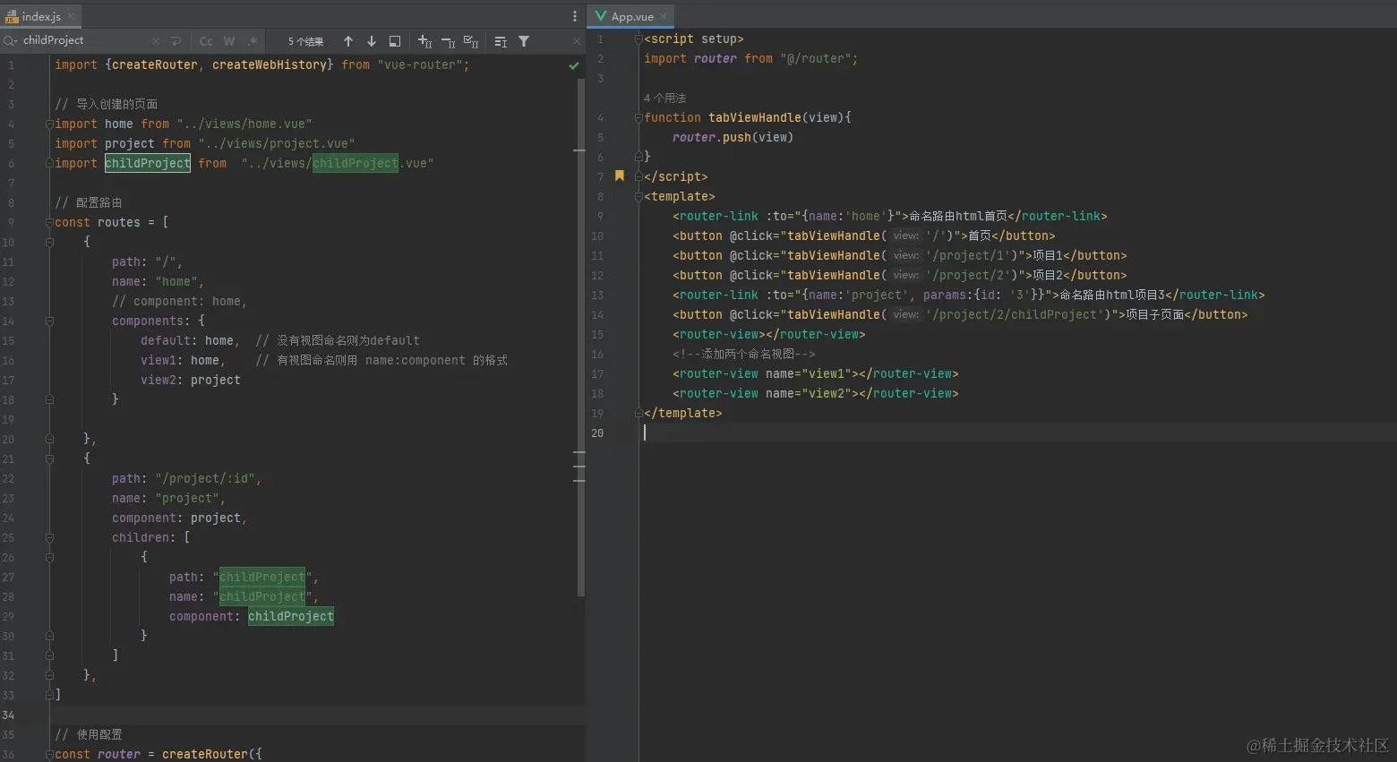This screenshot has width=1397, height=762.
Task: Click router-view name="view2" line
Action: pos(816,394)
